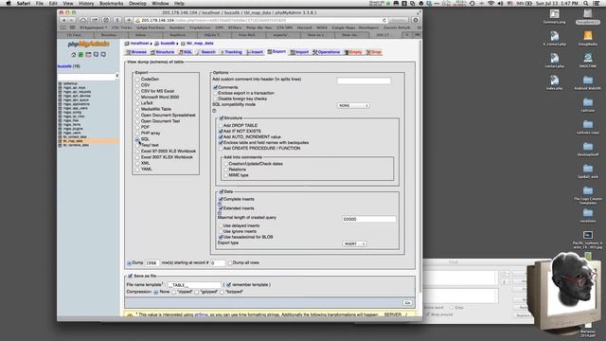606x341 pixels.
Task: Enable Creation/Update/Check dates comment
Action: 226,164
